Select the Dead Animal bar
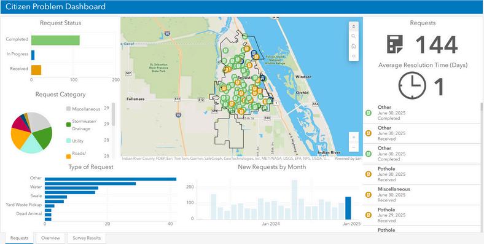This screenshot has width=484, height=244. [x=48, y=214]
